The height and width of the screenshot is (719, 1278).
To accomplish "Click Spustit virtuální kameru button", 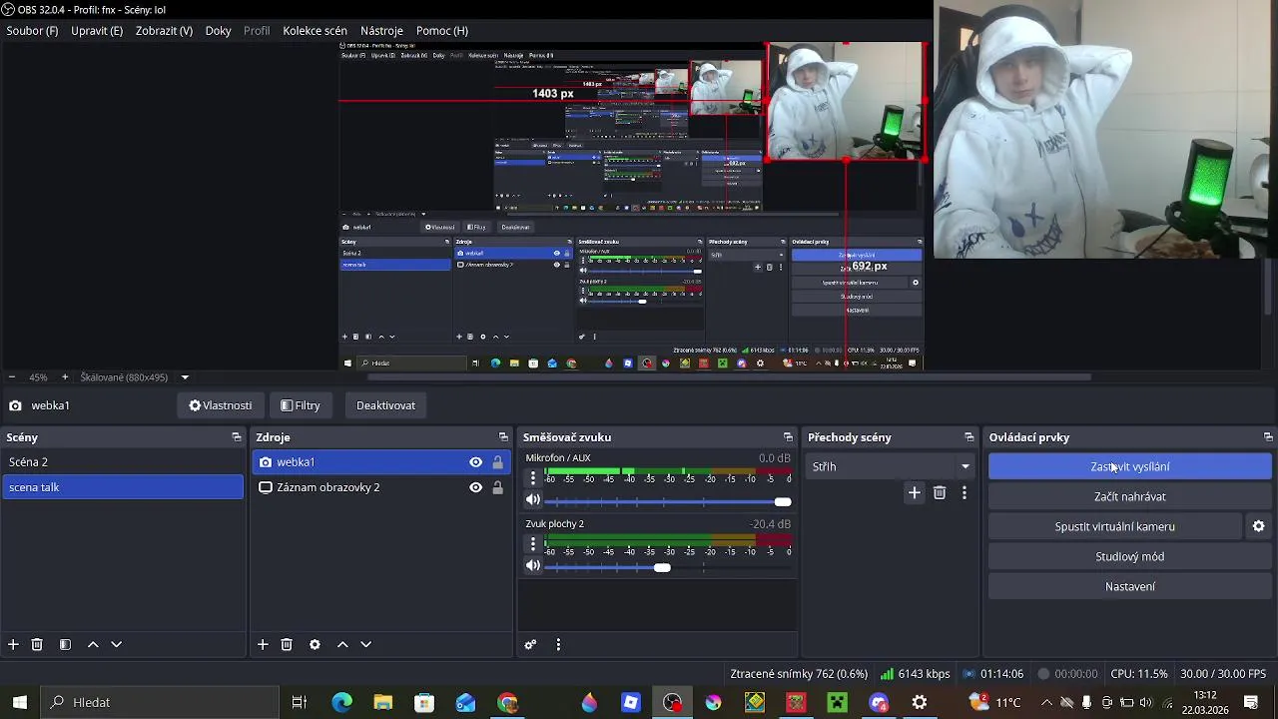I will [x=1114, y=526].
